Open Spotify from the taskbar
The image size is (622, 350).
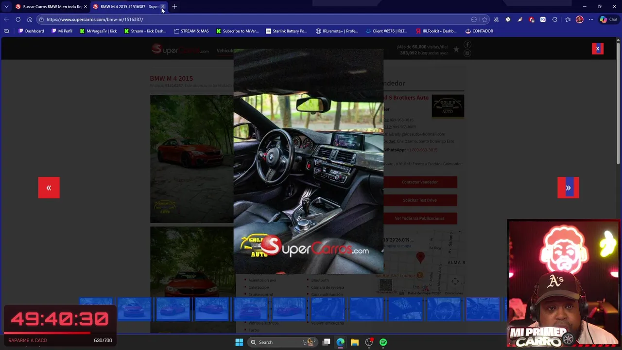[383, 342]
